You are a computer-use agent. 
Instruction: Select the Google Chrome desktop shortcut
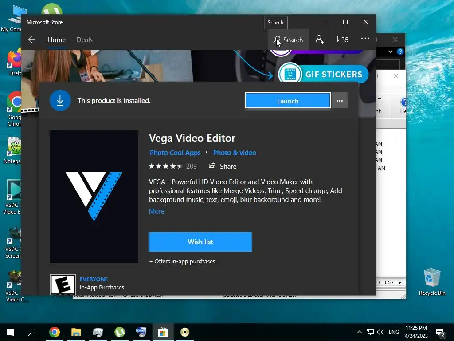point(14,109)
